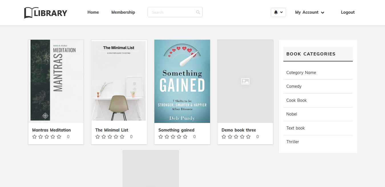Open the Mantras Meditation book cover
Viewport: 385px width, 187px height.
click(56, 81)
